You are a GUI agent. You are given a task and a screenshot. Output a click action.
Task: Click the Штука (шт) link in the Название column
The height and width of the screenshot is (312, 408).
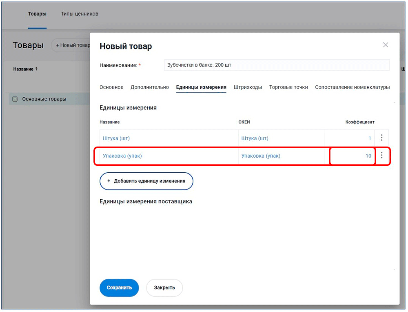[x=116, y=138]
